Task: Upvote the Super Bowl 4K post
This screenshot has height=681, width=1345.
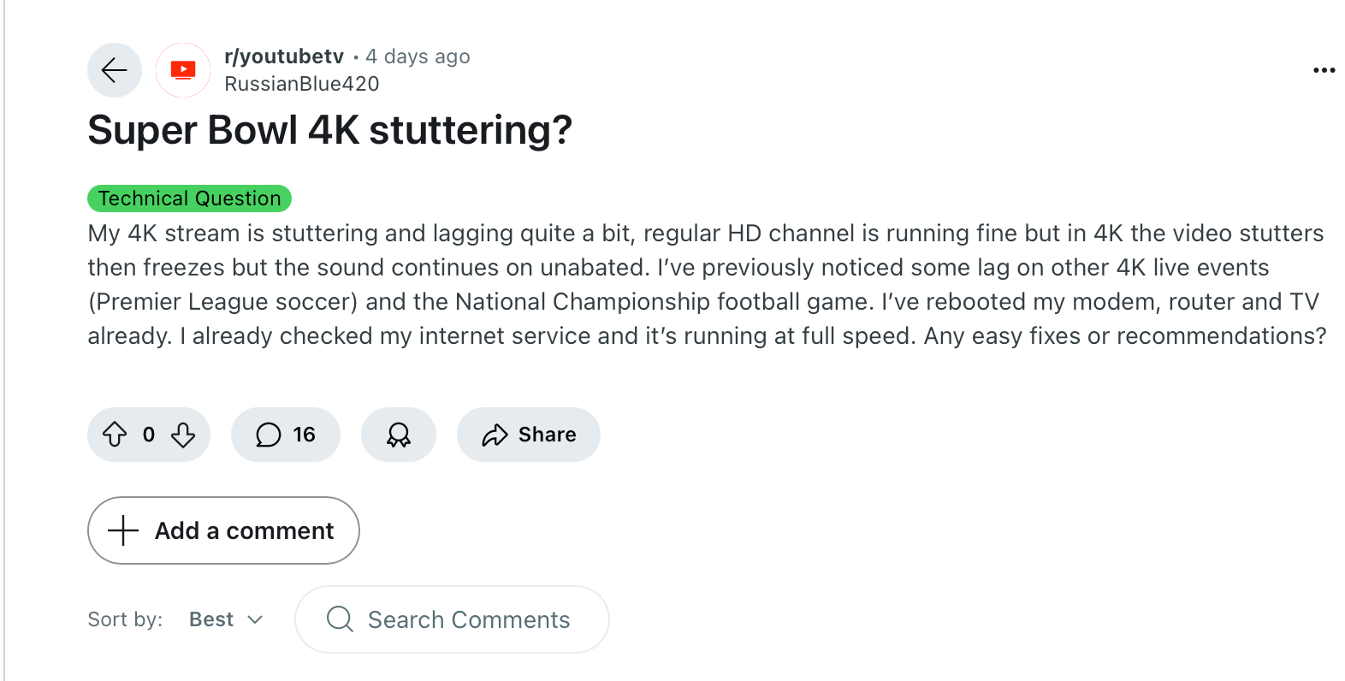Action: [115, 435]
